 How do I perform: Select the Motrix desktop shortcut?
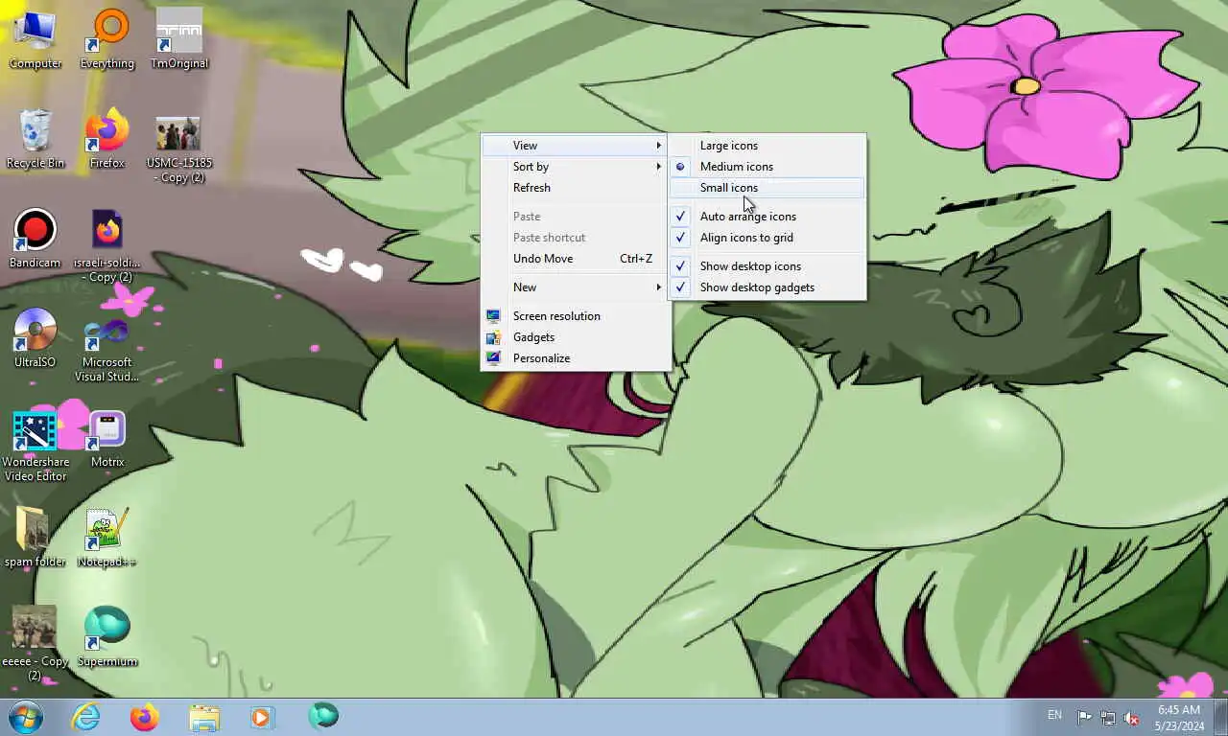tap(107, 437)
